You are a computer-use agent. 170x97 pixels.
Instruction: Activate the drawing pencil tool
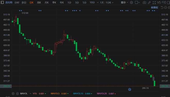point(149,3)
